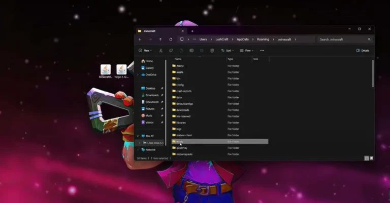Add a new Explorer tab

coord(192,31)
